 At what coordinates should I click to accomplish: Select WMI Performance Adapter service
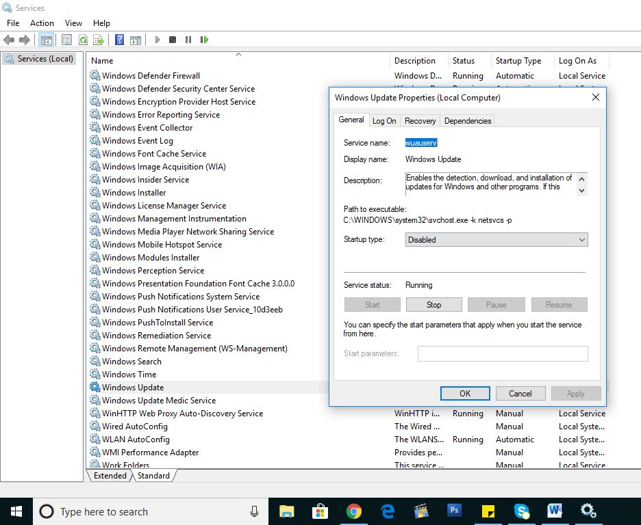pyautogui.click(x=151, y=453)
